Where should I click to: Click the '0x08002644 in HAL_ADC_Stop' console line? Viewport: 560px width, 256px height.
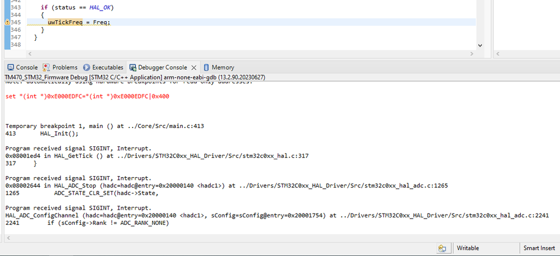[x=226, y=186]
